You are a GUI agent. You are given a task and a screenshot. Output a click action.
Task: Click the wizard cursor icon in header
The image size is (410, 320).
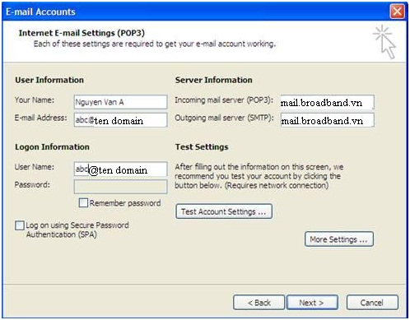384,42
